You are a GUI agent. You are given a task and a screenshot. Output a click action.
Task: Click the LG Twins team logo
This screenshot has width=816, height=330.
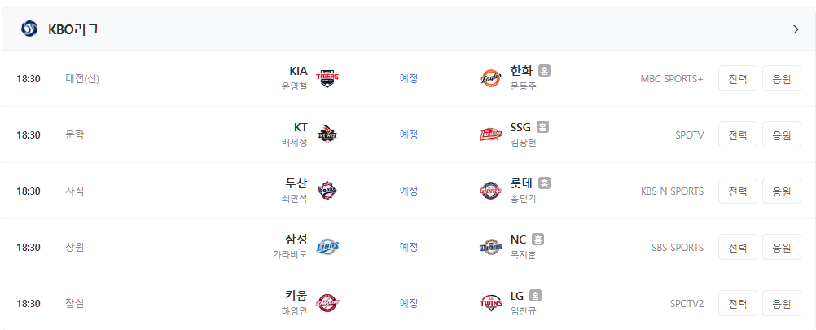(x=491, y=303)
